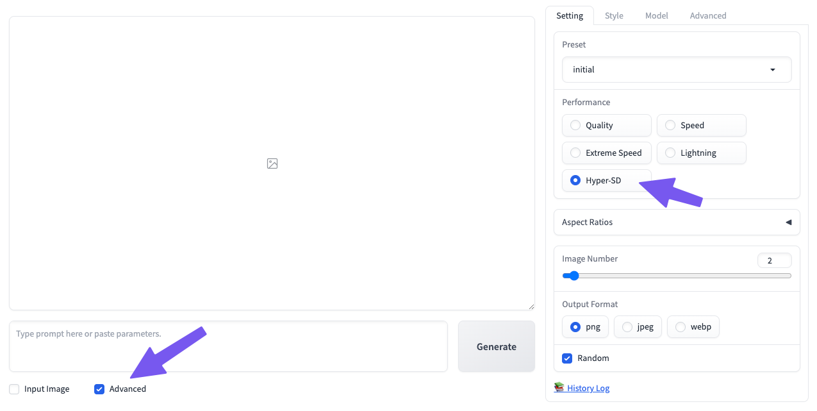Select the Quality performance option
This screenshot has width=817, height=411.
(x=575, y=126)
